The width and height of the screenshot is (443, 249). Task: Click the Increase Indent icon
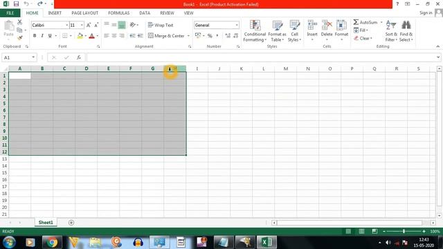pyautogui.click(x=140, y=35)
